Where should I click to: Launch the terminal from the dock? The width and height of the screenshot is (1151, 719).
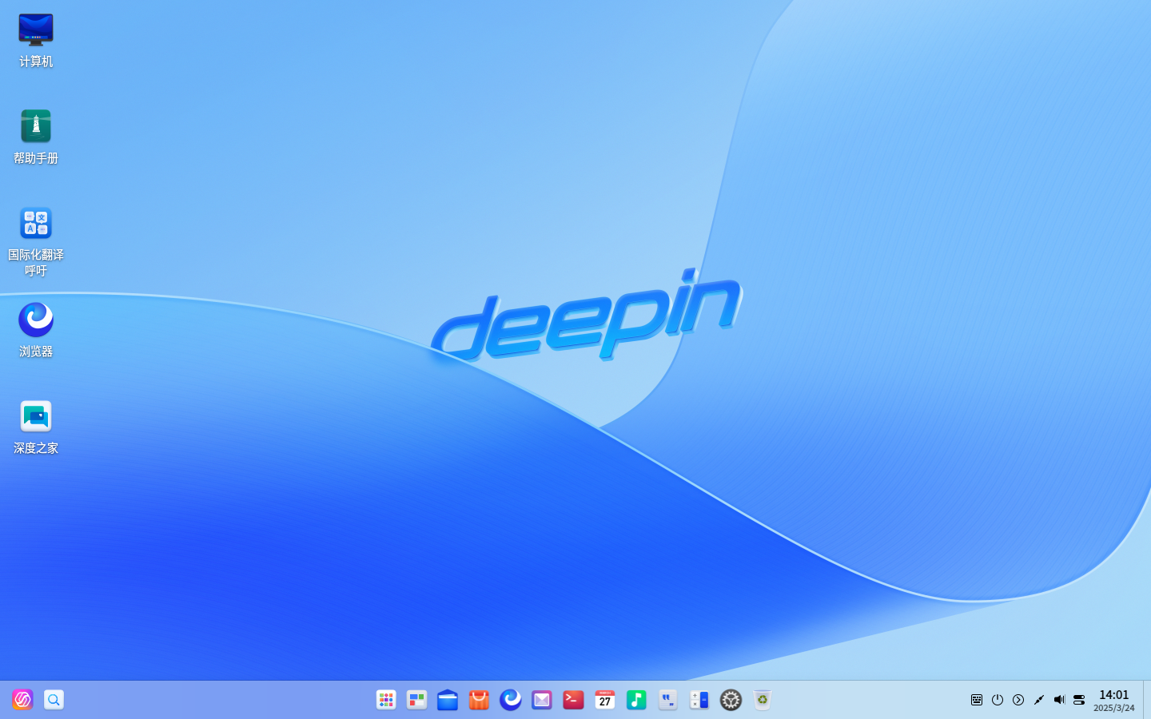[x=573, y=700]
